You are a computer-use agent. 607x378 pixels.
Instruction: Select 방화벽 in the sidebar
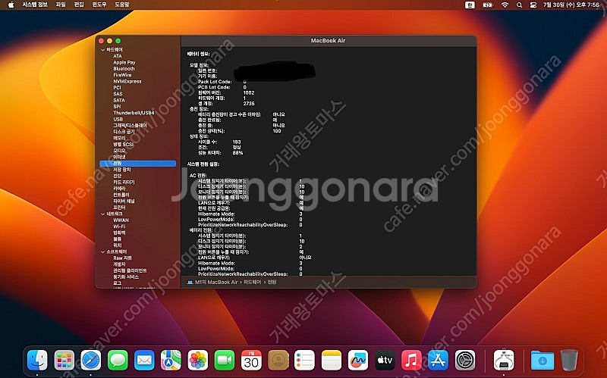click(x=119, y=233)
